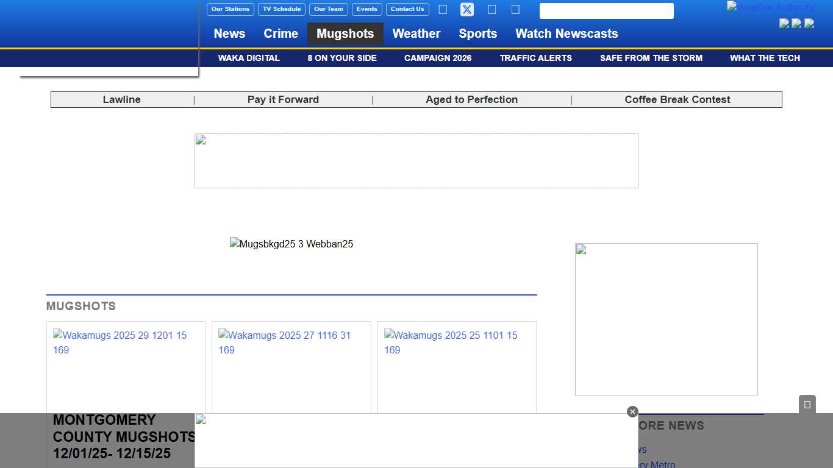
Task: Visit the Coffee Break Contest link
Action: tap(677, 99)
